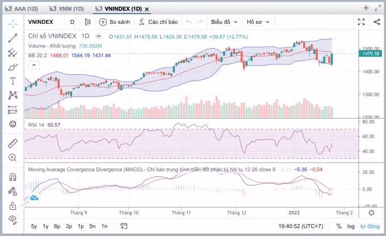Select the trend line drawing tool
Image resolution: width=386 pixels, height=236 pixels.
pyautogui.click(x=13, y=38)
